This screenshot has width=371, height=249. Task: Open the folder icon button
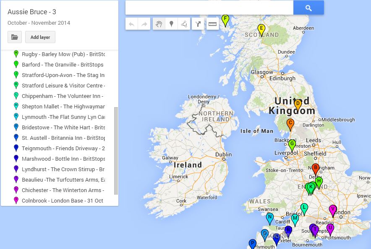pos(15,37)
